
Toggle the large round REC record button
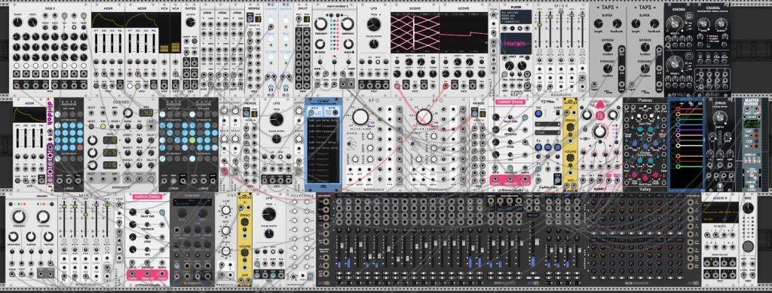tap(749, 246)
